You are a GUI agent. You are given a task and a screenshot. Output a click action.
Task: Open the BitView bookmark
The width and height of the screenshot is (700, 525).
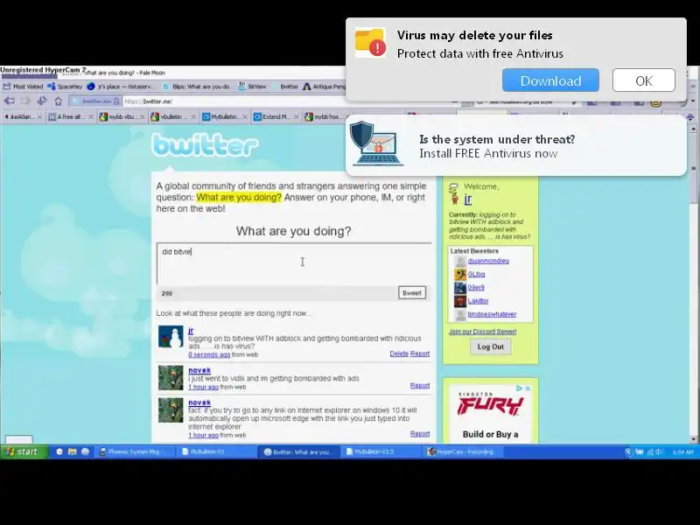pos(252,87)
